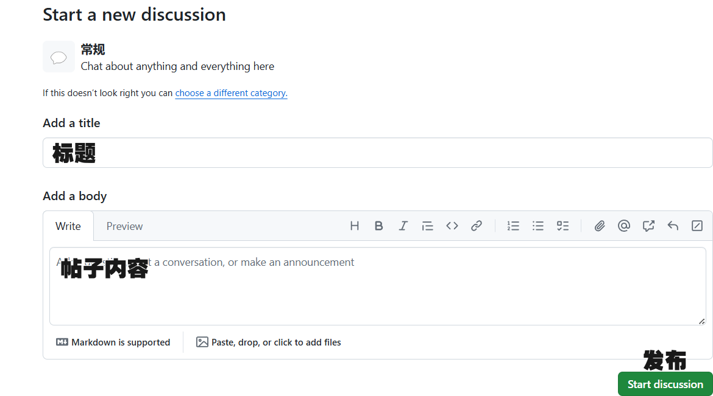Click Chat about anything and everything here text

tap(177, 66)
